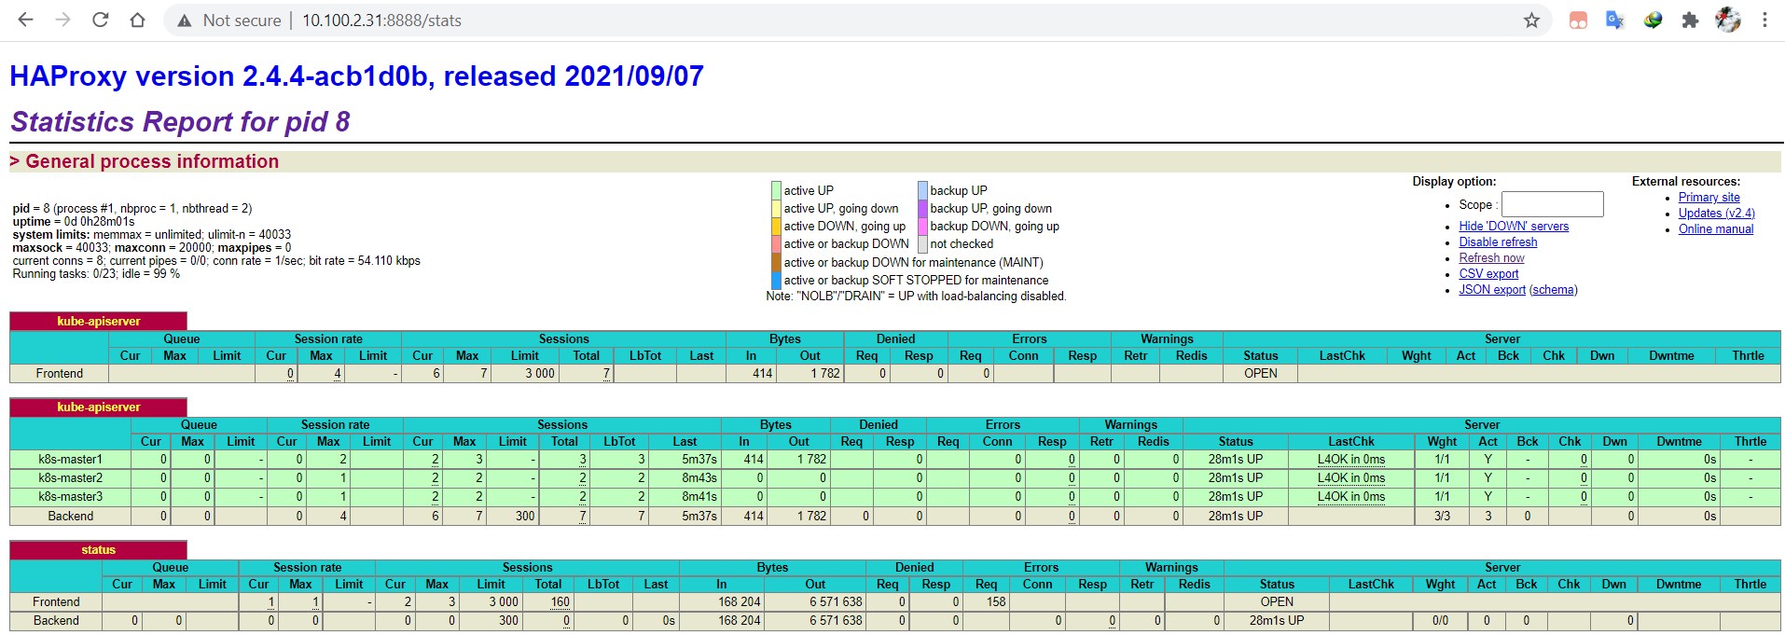Open the Chrome profile avatar

tap(1727, 20)
